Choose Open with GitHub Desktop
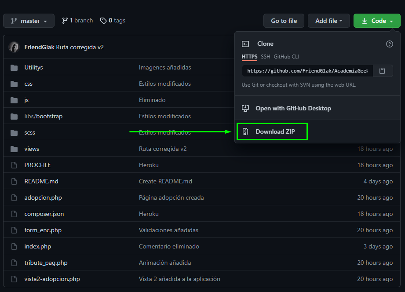This screenshot has height=292, width=405. [293, 108]
